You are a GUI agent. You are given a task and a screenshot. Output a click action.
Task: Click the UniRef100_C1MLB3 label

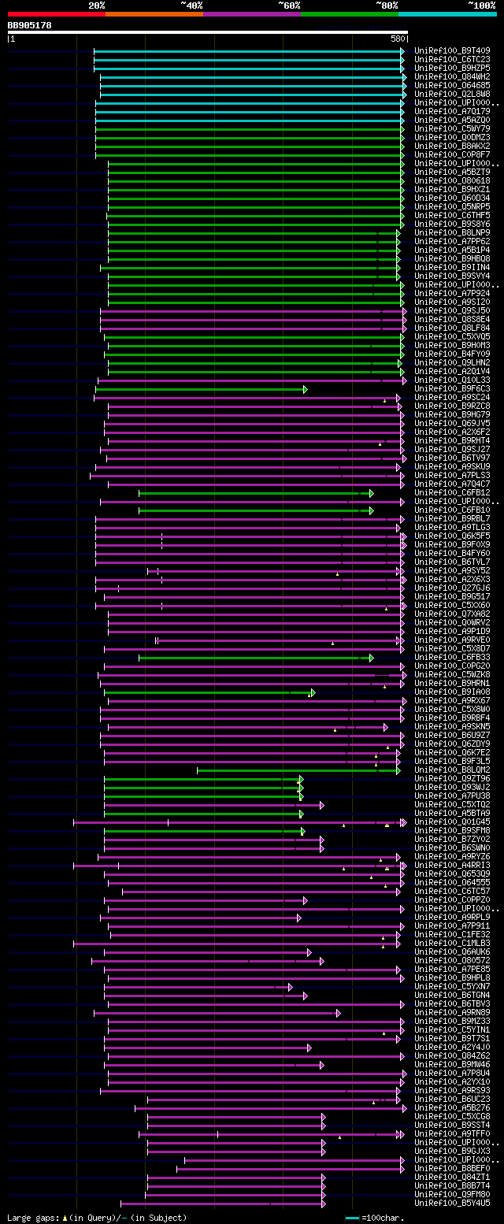(x=452, y=943)
